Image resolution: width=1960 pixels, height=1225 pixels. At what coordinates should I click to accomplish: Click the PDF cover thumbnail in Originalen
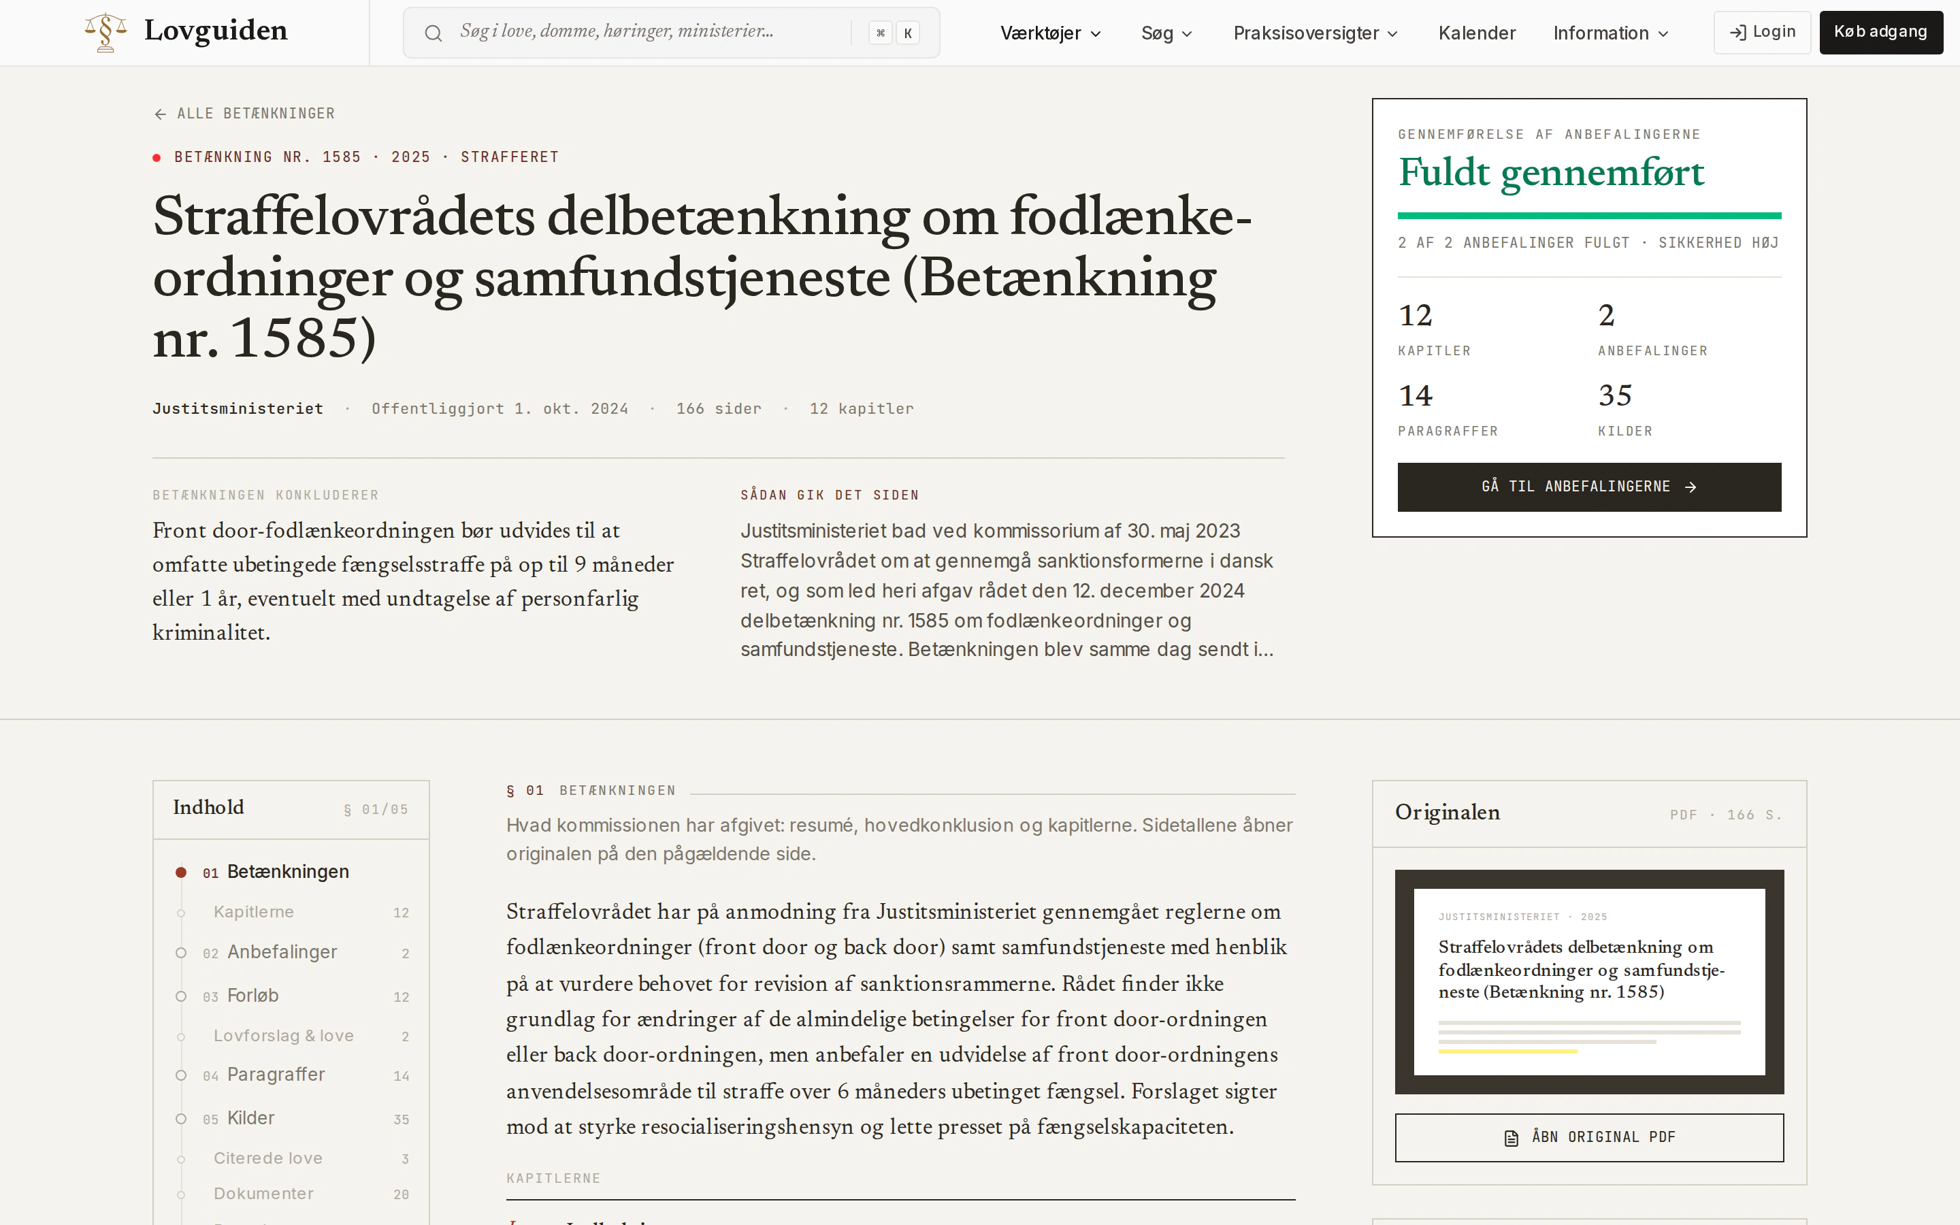(x=1589, y=981)
